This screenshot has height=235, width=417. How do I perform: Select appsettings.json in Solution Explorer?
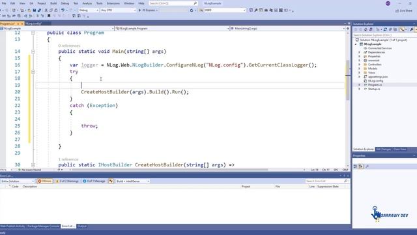coord(378,77)
